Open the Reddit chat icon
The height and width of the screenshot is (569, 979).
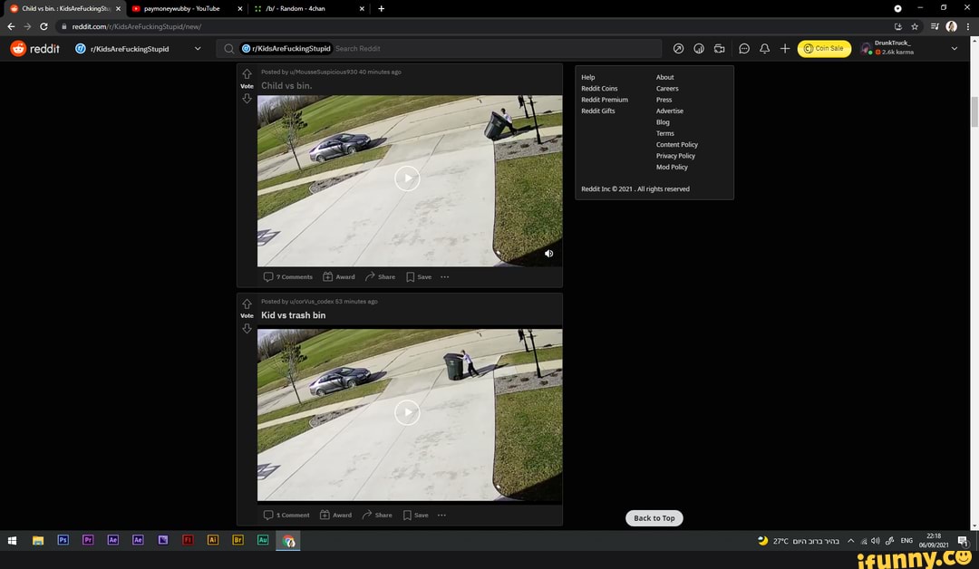coord(744,49)
